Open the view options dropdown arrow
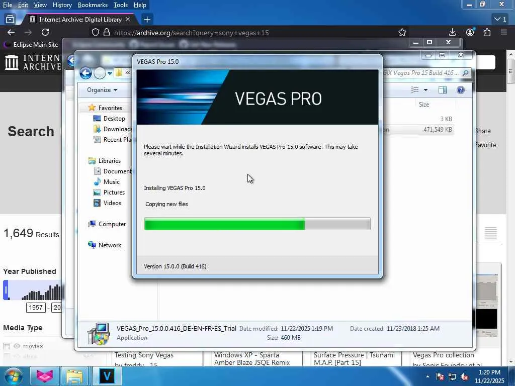Screen dimensions: 515x386 425,90
